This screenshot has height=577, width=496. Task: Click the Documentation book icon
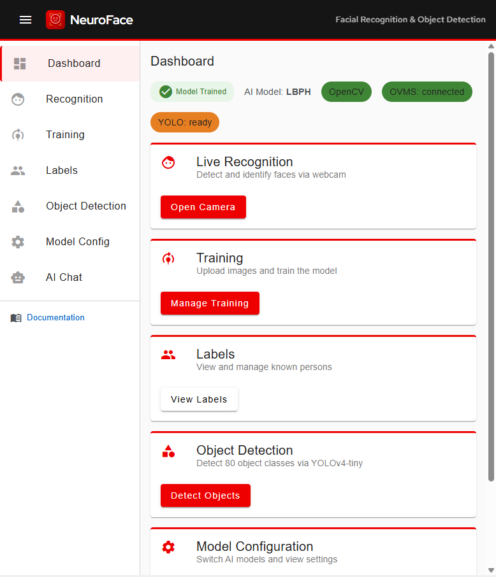(16, 318)
